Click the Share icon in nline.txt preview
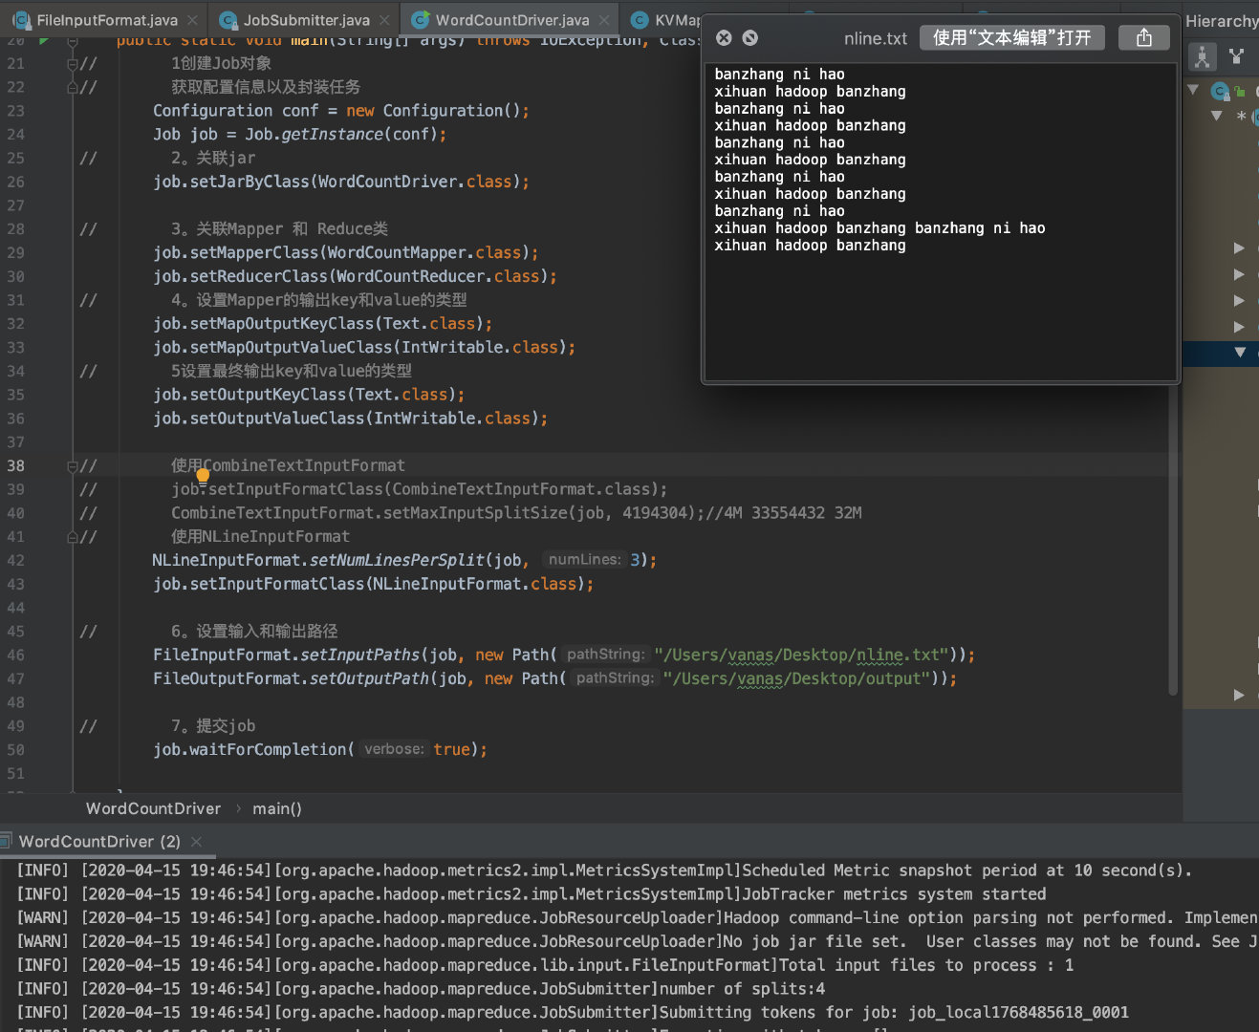This screenshot has width=1259, height=1032. 1143,37
